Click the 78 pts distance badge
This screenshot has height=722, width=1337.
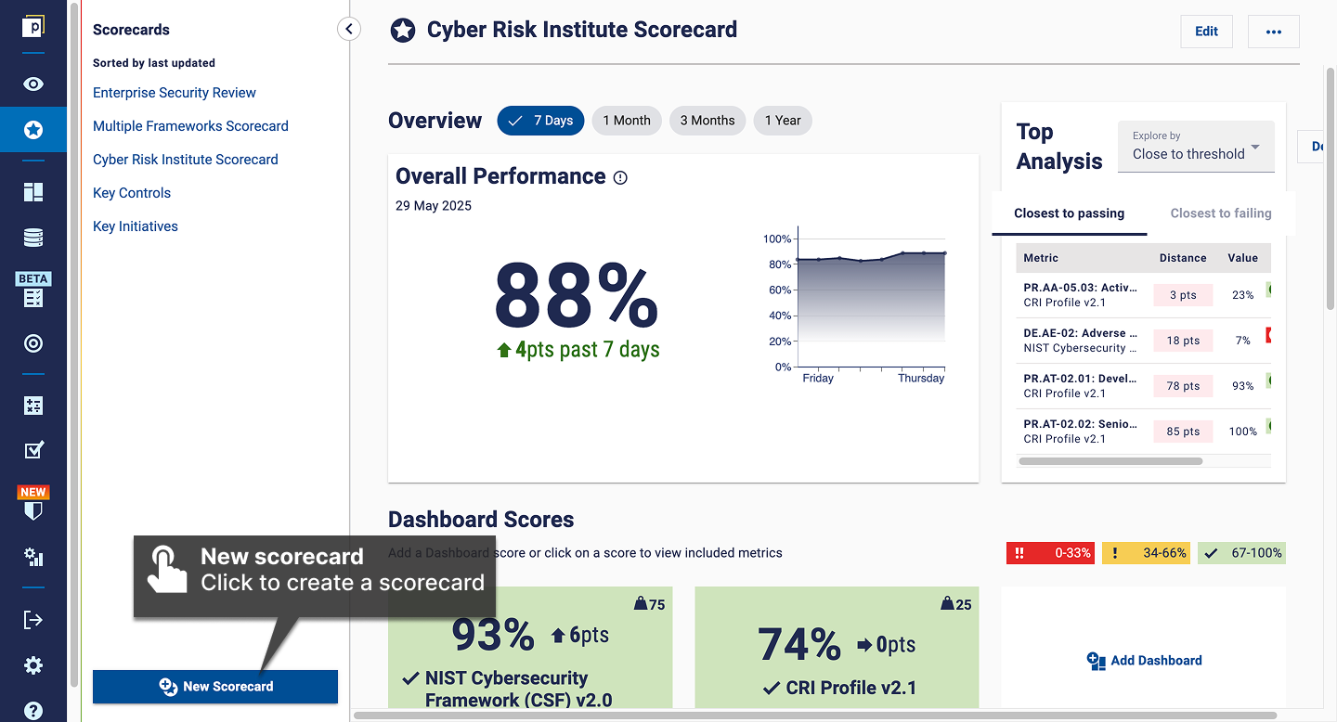(x=1184, y=386)
